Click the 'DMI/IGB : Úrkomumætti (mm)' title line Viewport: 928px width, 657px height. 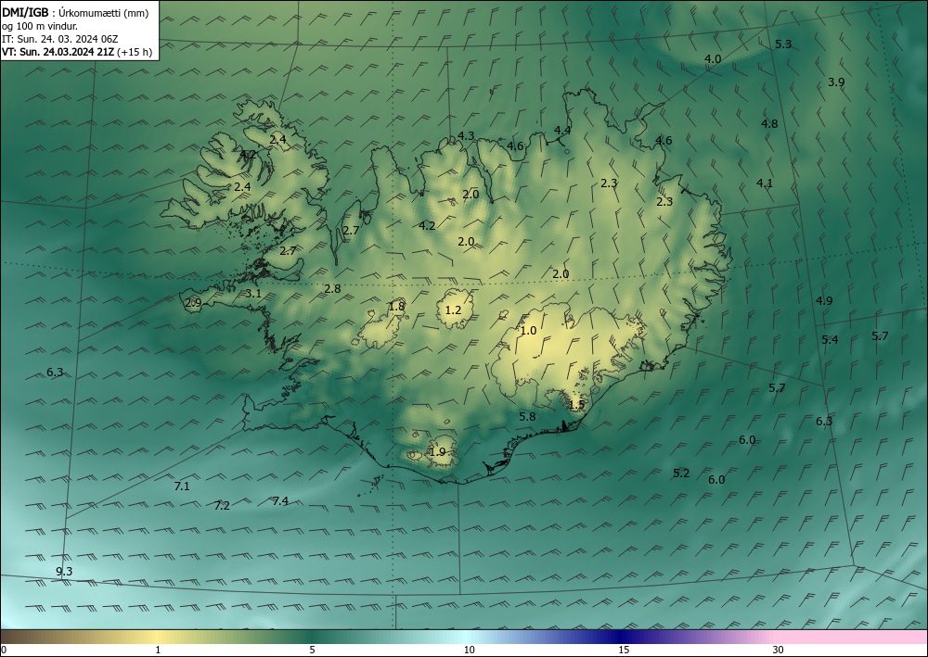point(73,12)
